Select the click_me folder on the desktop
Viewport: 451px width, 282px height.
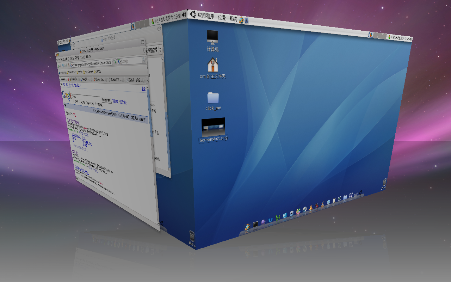pos(213,101)
